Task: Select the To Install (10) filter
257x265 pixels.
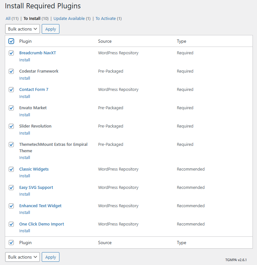Action: click(x=36, y=18)
